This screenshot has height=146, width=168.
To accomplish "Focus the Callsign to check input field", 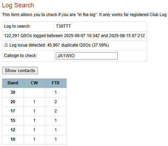I will coord(87,56).
